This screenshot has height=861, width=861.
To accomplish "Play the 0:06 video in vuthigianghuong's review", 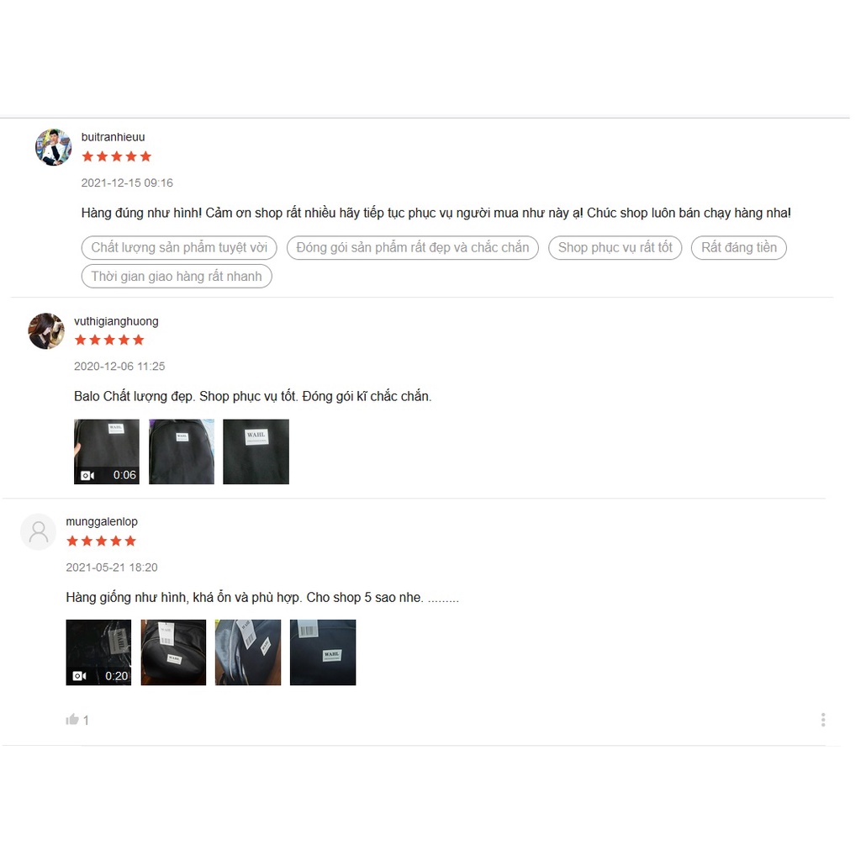I will (107, 452).
